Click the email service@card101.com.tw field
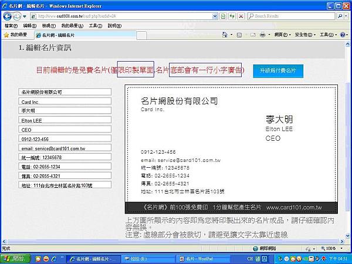 (x=65, y=148)
